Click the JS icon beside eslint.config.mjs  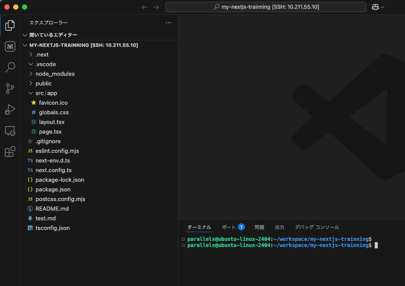pyautogui.click(x=30, y=151)
